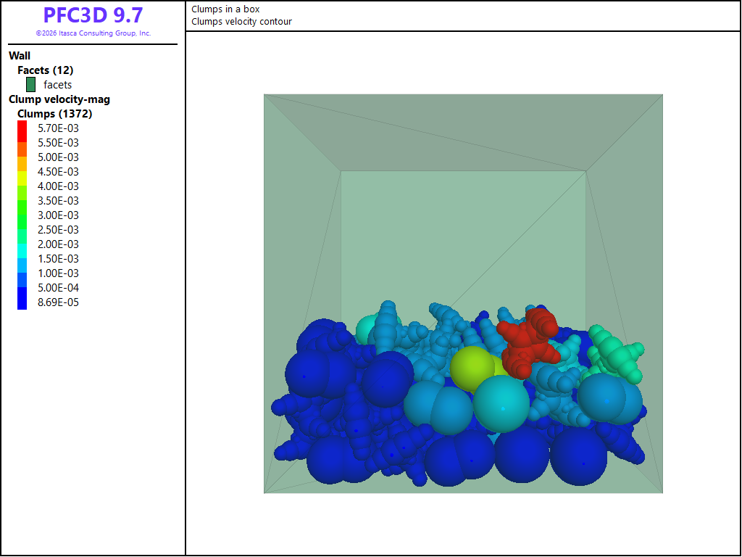This screenshot has height=557, width=742.
Task: Click the yellow-green spherical clump
Action: pyautogui.click(x=473, y=368)
